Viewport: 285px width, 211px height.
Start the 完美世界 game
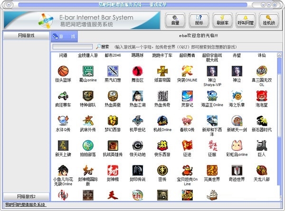click(212, 171)
